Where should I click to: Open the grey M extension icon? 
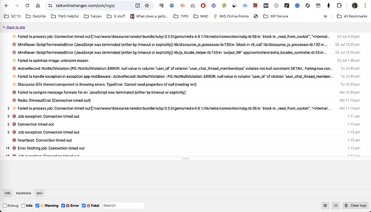click(266, 5)
